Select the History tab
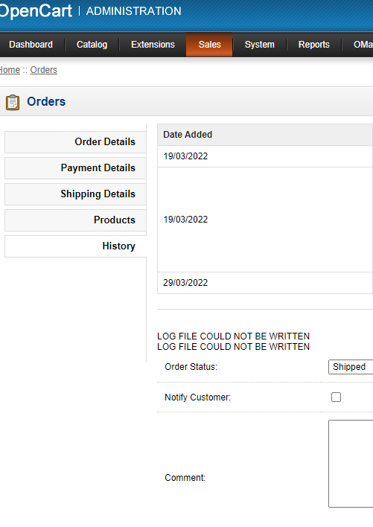 75,246
